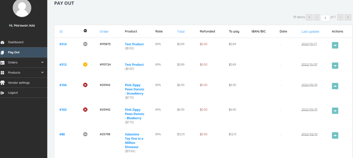This screenshot has height=158, width=353.
Task: Show payout #103 details via eye button
Action: click(x=335, y=110)
